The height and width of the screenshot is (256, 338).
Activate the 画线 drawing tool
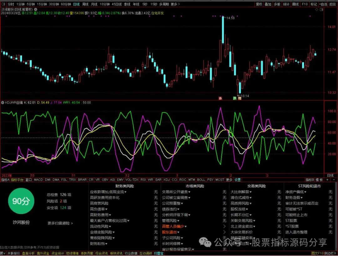pos(295,4)
